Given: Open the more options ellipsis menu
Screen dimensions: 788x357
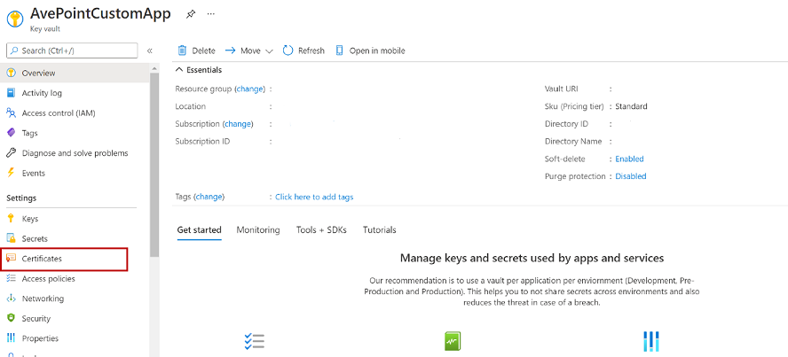Looking at the screenshot, I should [x=211, y=15].
